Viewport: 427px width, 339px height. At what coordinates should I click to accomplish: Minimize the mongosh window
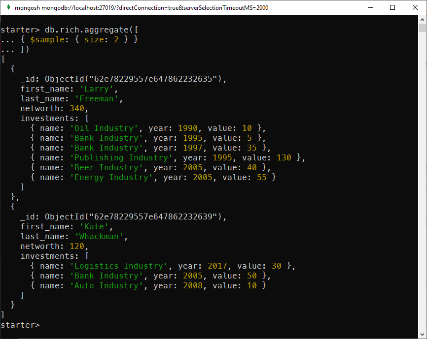(x=370, y=7)
